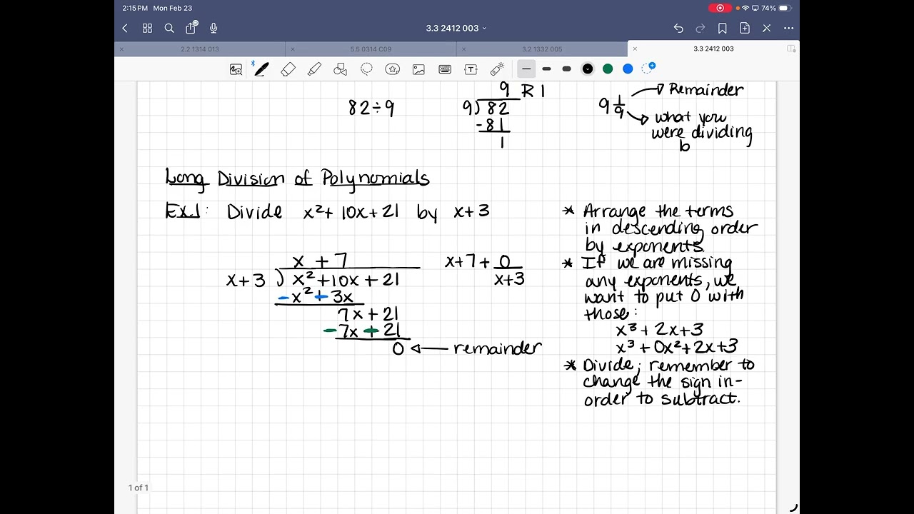
Task: Switch to the 5.5 0314 C09 tab
Action: [371, 49]
